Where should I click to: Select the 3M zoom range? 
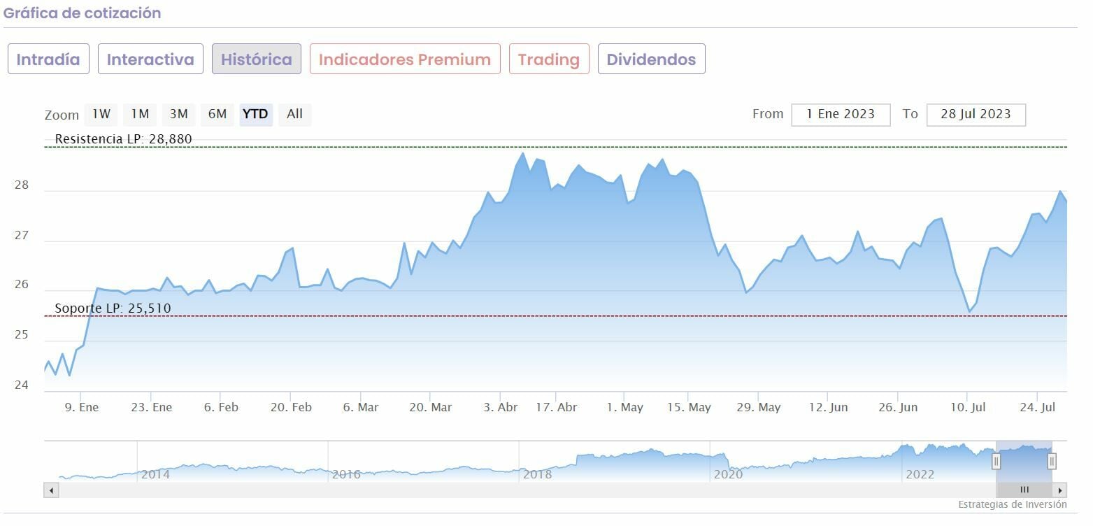(178, 114)
